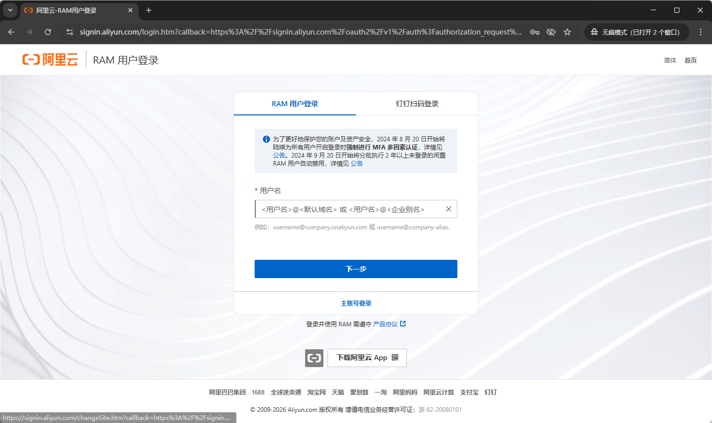
Task: Click the password key icon in address bar
Action: (x=534, y=32)
